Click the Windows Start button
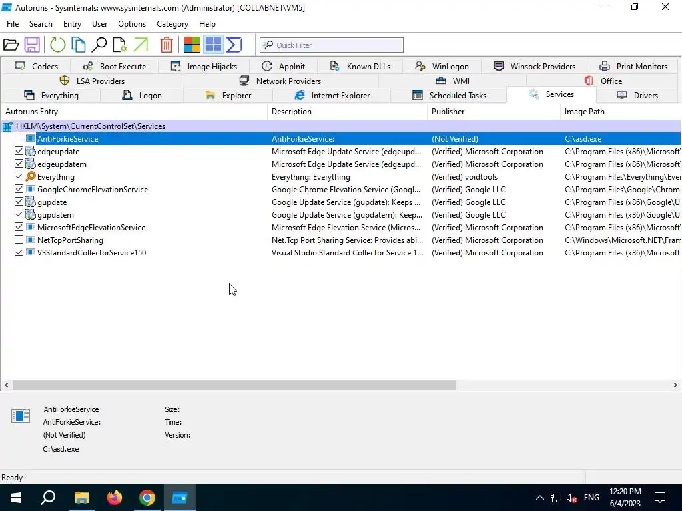This screenshot has width=682, height=511. point(16,498)
